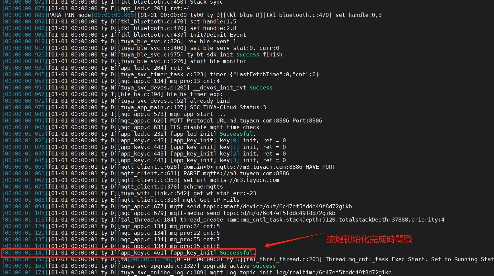Viewport: 494px width, 276px height.
Task: Click timestamp 00:00:00.877 log line
Action: point(96,8)
